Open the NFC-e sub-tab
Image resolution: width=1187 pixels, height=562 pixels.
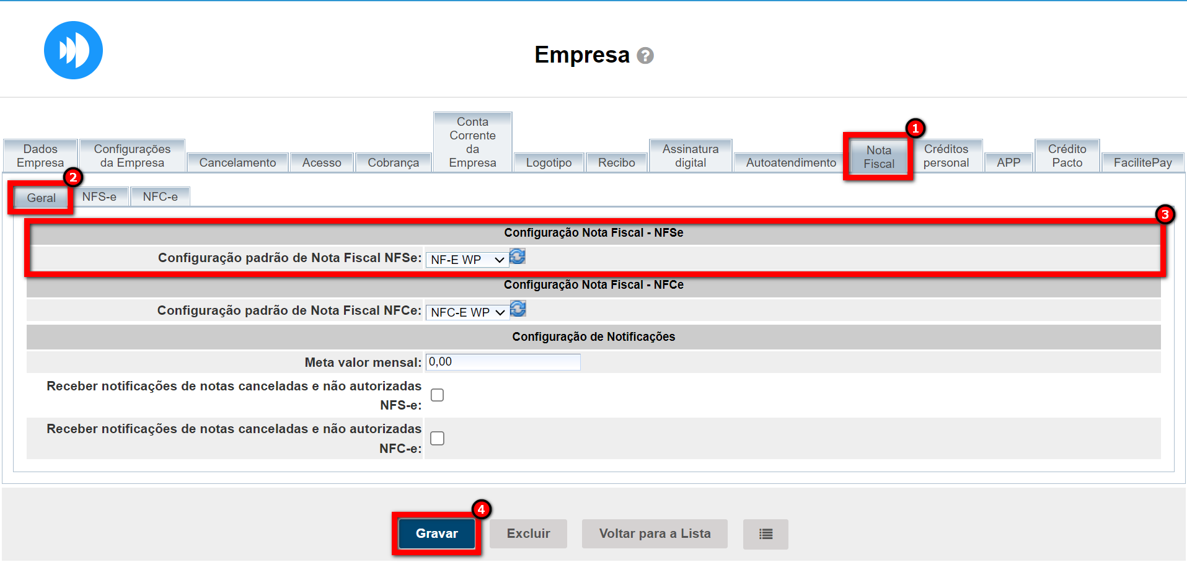160,196
